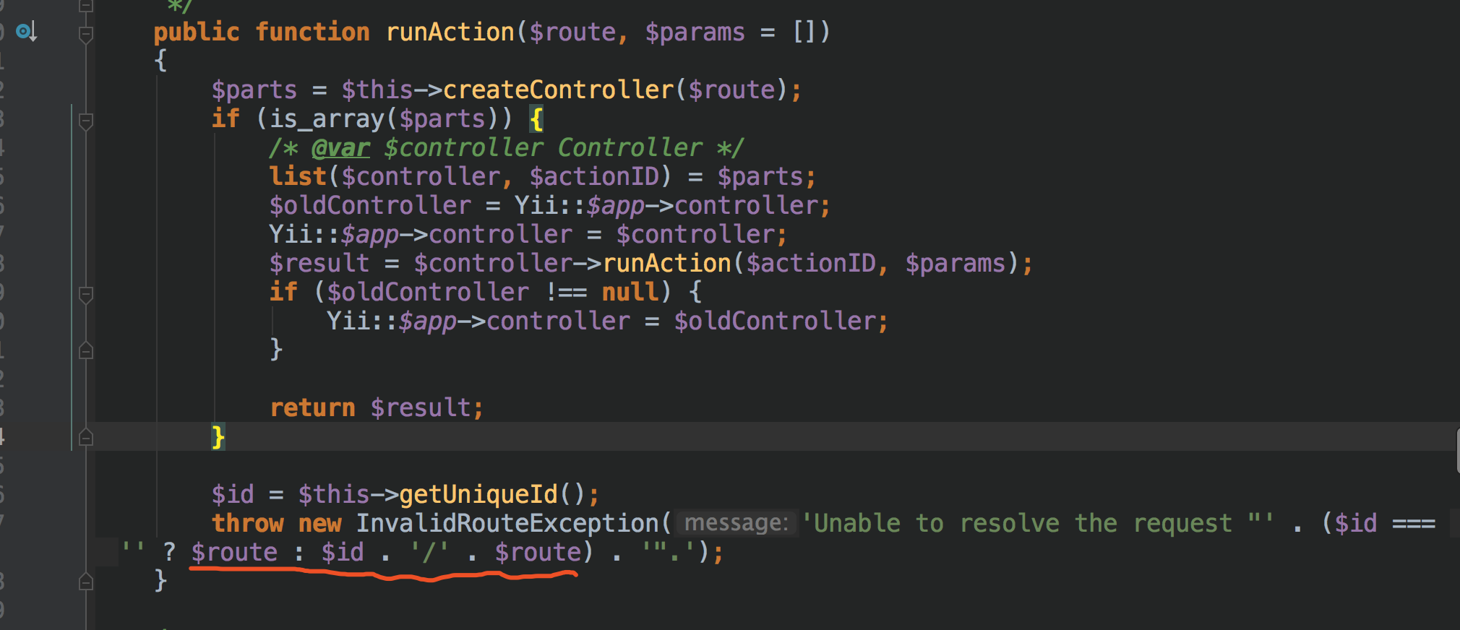Collapse the runAction function fold marker
This screenshot has height=630, width=1460.
point(85,34)
